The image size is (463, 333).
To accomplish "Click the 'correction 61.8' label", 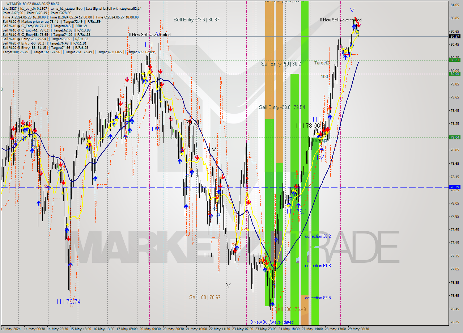I will coord(318,266).
